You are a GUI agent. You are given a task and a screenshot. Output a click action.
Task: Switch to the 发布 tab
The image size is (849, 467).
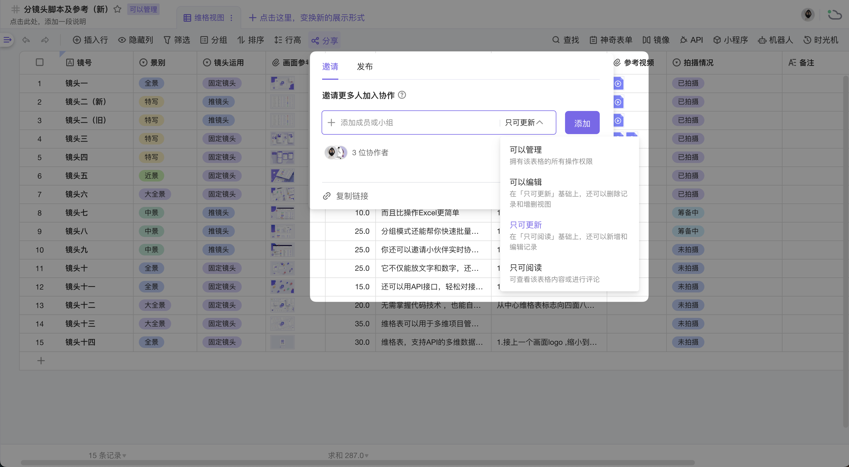pyautogui.click(x=365, y=66)
